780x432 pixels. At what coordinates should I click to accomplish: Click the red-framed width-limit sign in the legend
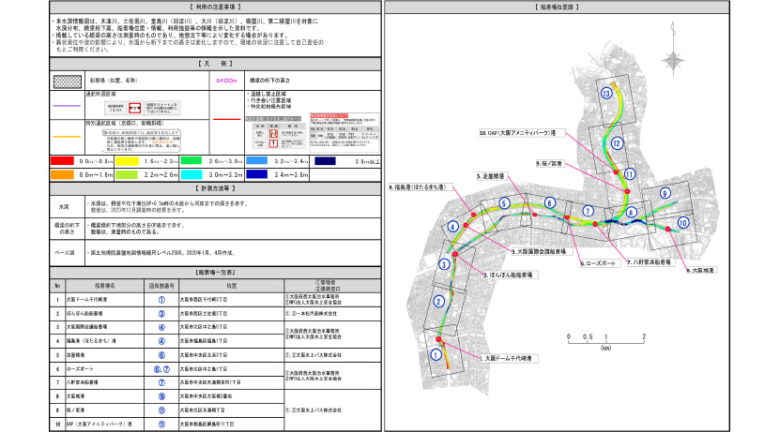(135, 108)
